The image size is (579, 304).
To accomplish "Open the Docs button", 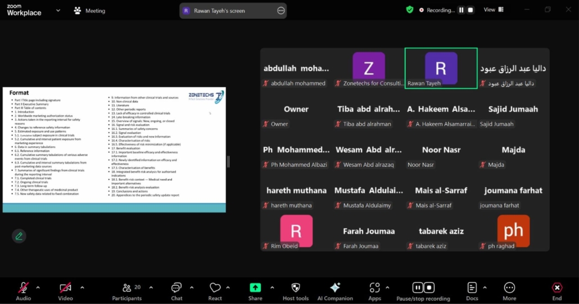I will coord(472,290).
